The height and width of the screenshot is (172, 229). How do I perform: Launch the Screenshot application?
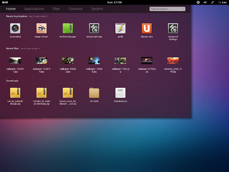tap(15, 29)
